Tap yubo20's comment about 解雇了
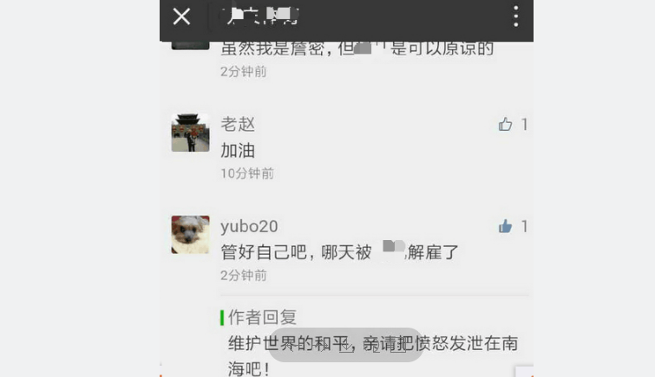 pyautogui.click(x=339, y=251)
